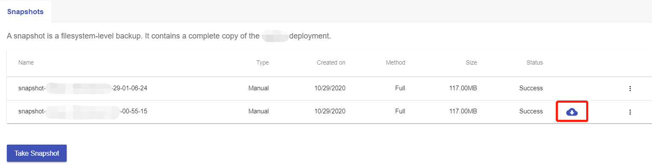The image size is (652, 166).
Task: Click Success status in the second row
Action: pyautogui.click(x=531, y=112)
